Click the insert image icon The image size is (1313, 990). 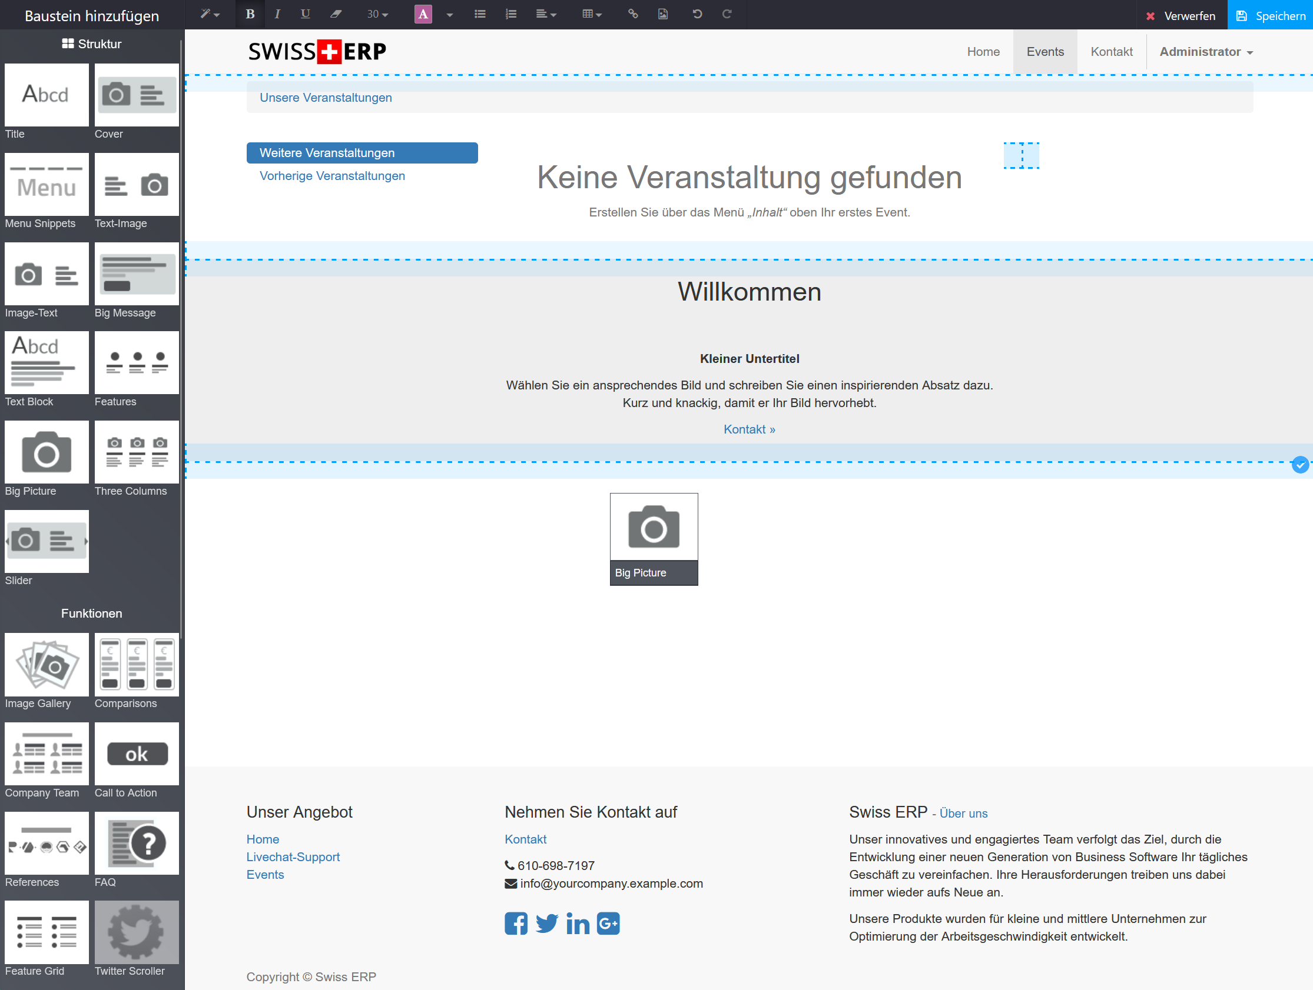click(662, 14)
